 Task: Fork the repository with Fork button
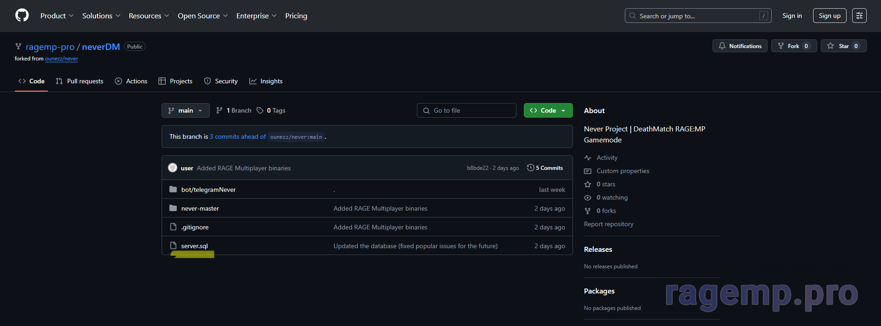794,46
